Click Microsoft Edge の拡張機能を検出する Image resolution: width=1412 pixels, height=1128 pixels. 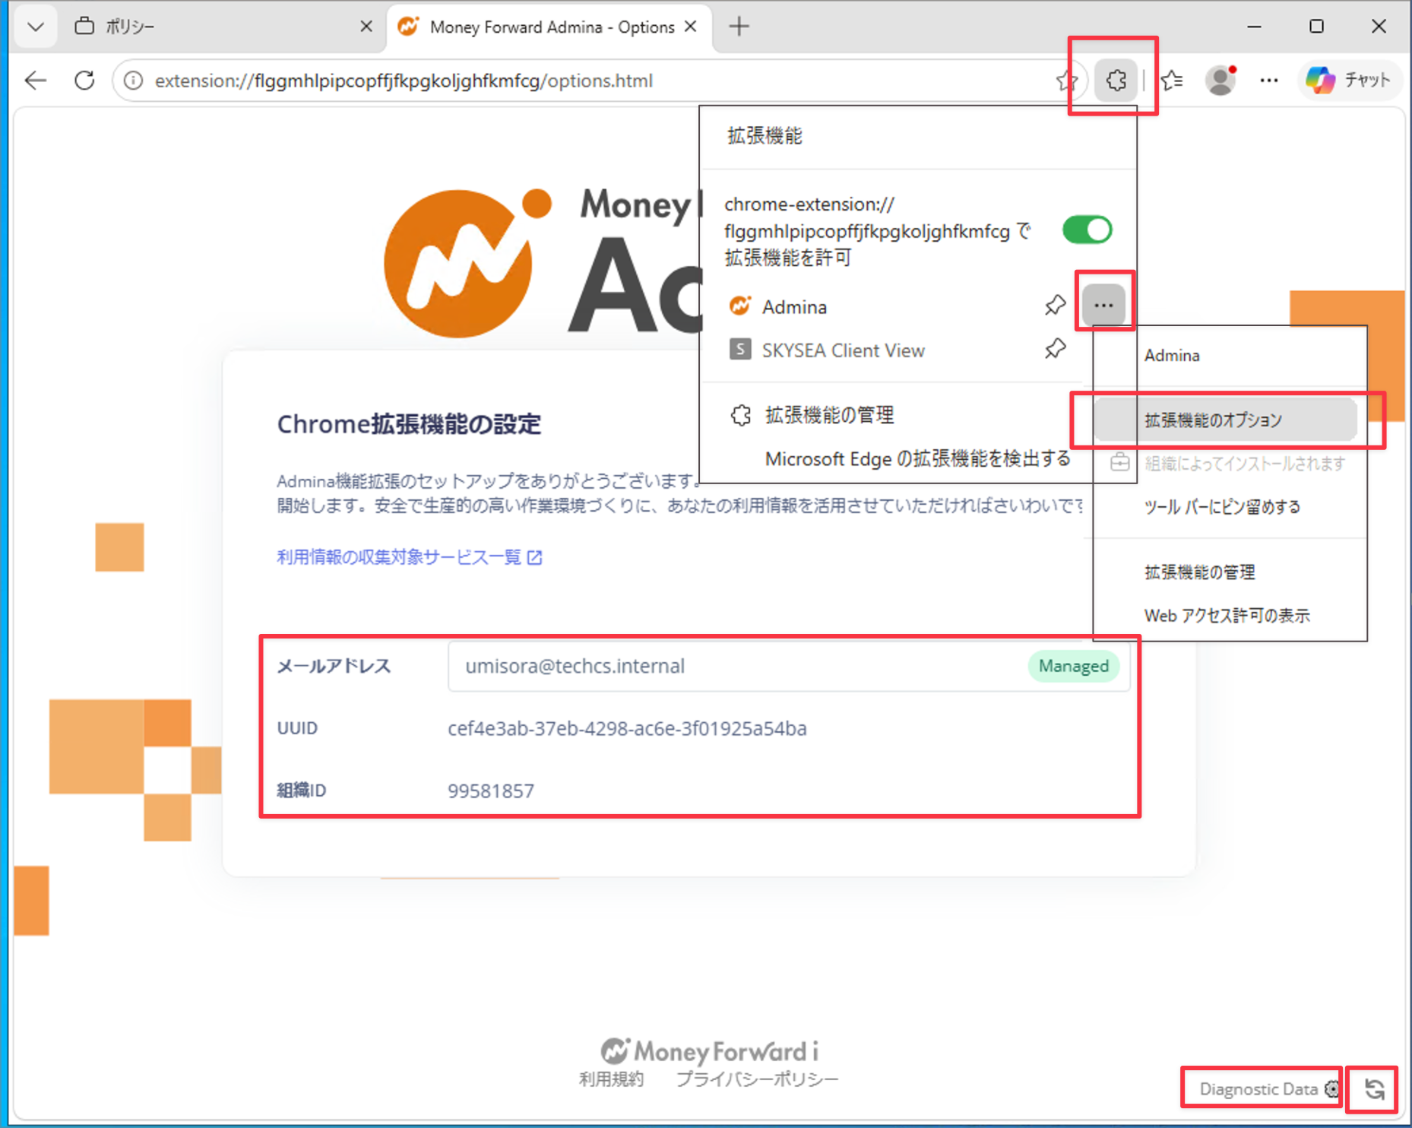click(917, 459)
